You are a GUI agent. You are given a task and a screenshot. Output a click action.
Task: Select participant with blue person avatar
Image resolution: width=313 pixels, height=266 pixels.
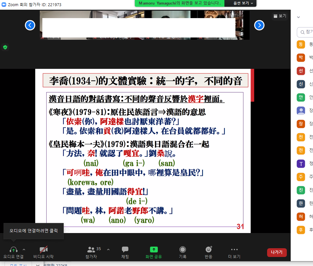click(301, 111)
